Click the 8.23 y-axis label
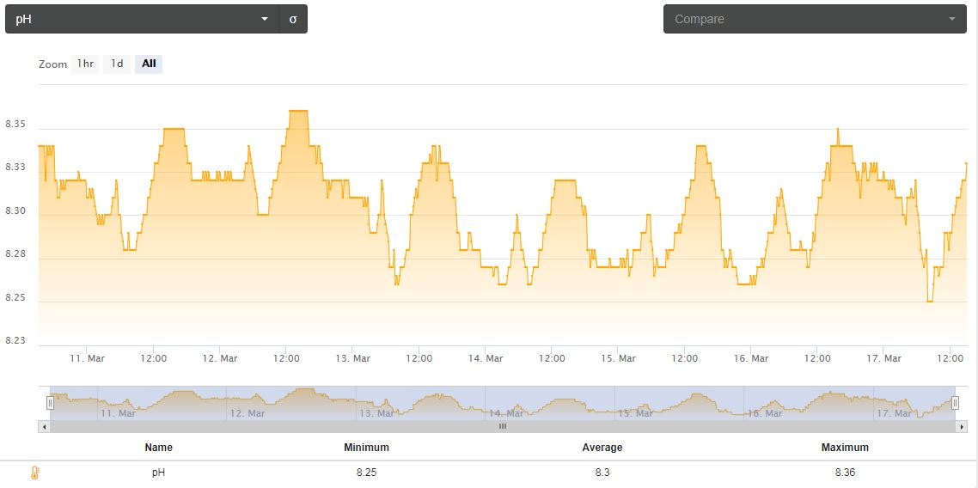 click(x=15, y=340)
